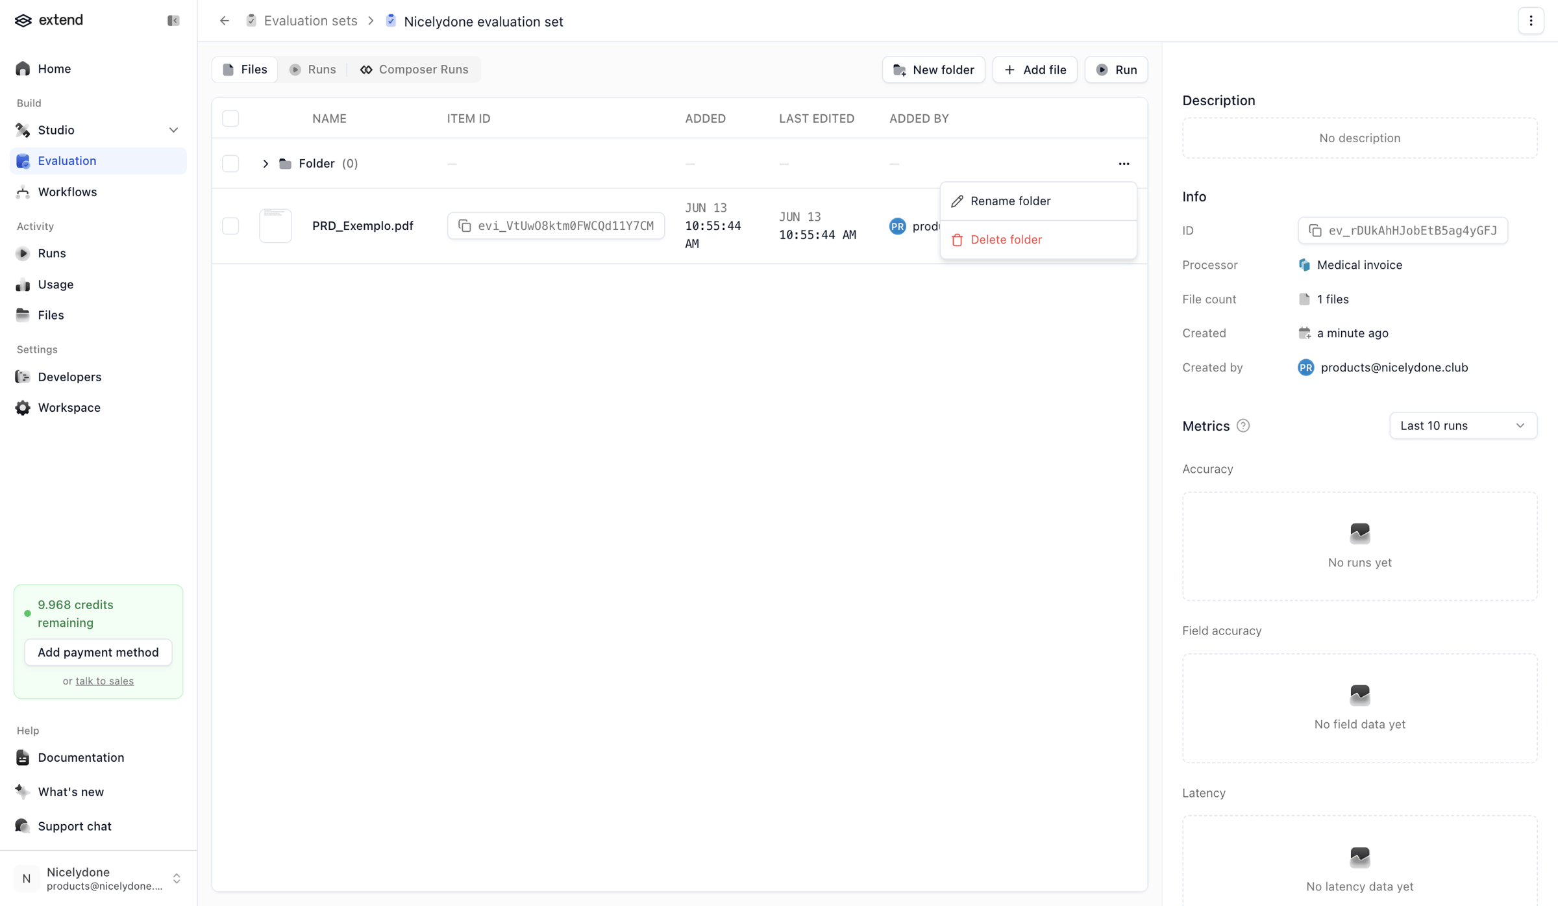This screenshot has width=1558, height=906.
Task: Click the Run button
Action: click(x=1116, y=69)
